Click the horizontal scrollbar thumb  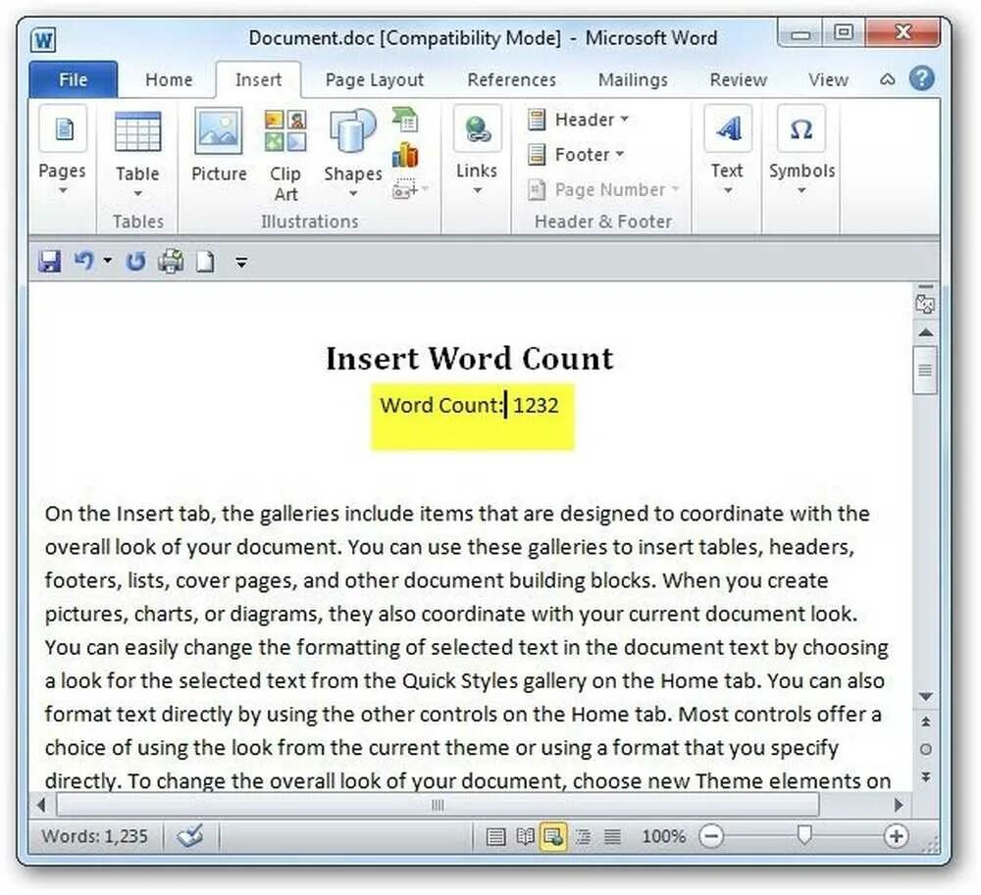(438, 805)
